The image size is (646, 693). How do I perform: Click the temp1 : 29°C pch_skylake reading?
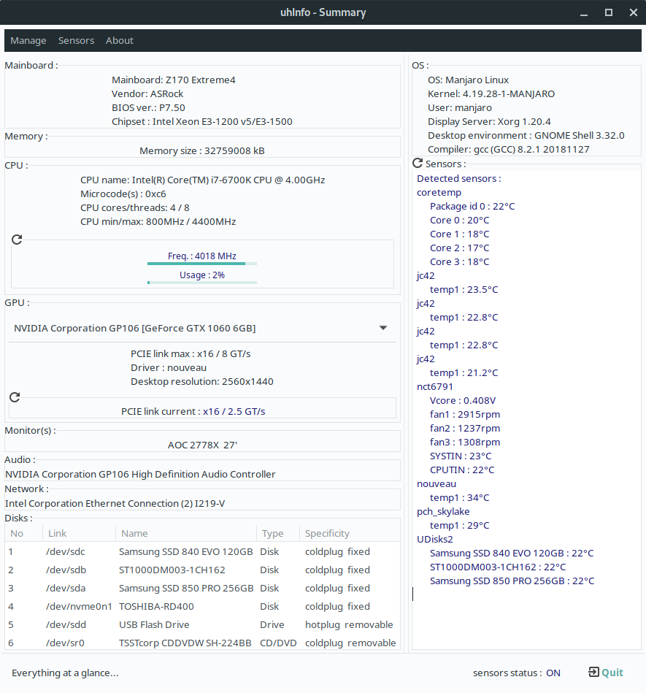(460, 526)
